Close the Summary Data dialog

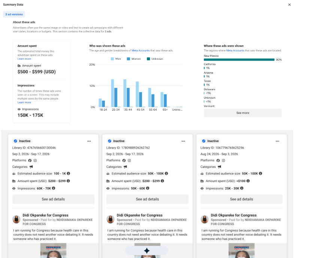click(x=290, y=4)
